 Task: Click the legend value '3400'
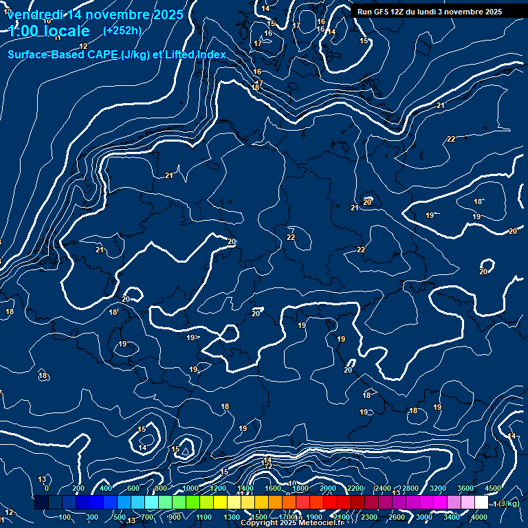[452, 517]
